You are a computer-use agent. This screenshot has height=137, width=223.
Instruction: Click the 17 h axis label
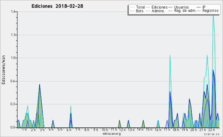tap(167, 130)
